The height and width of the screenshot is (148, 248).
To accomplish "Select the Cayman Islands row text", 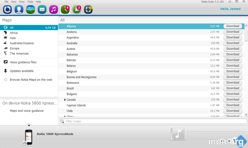I will pyautogui.click(x=76, y=105).
